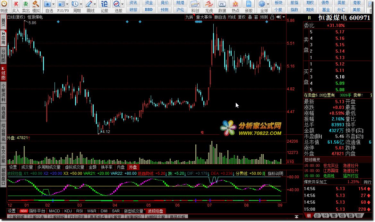The width and height of the screenshot is (375, 222).
Task: Expand the dropdown beside 周期 icon
Action: 81,4
